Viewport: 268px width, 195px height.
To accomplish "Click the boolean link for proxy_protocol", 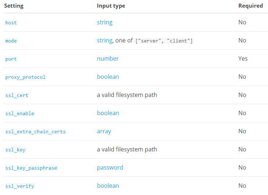I will pyautogui.click(x=108, y=77).
